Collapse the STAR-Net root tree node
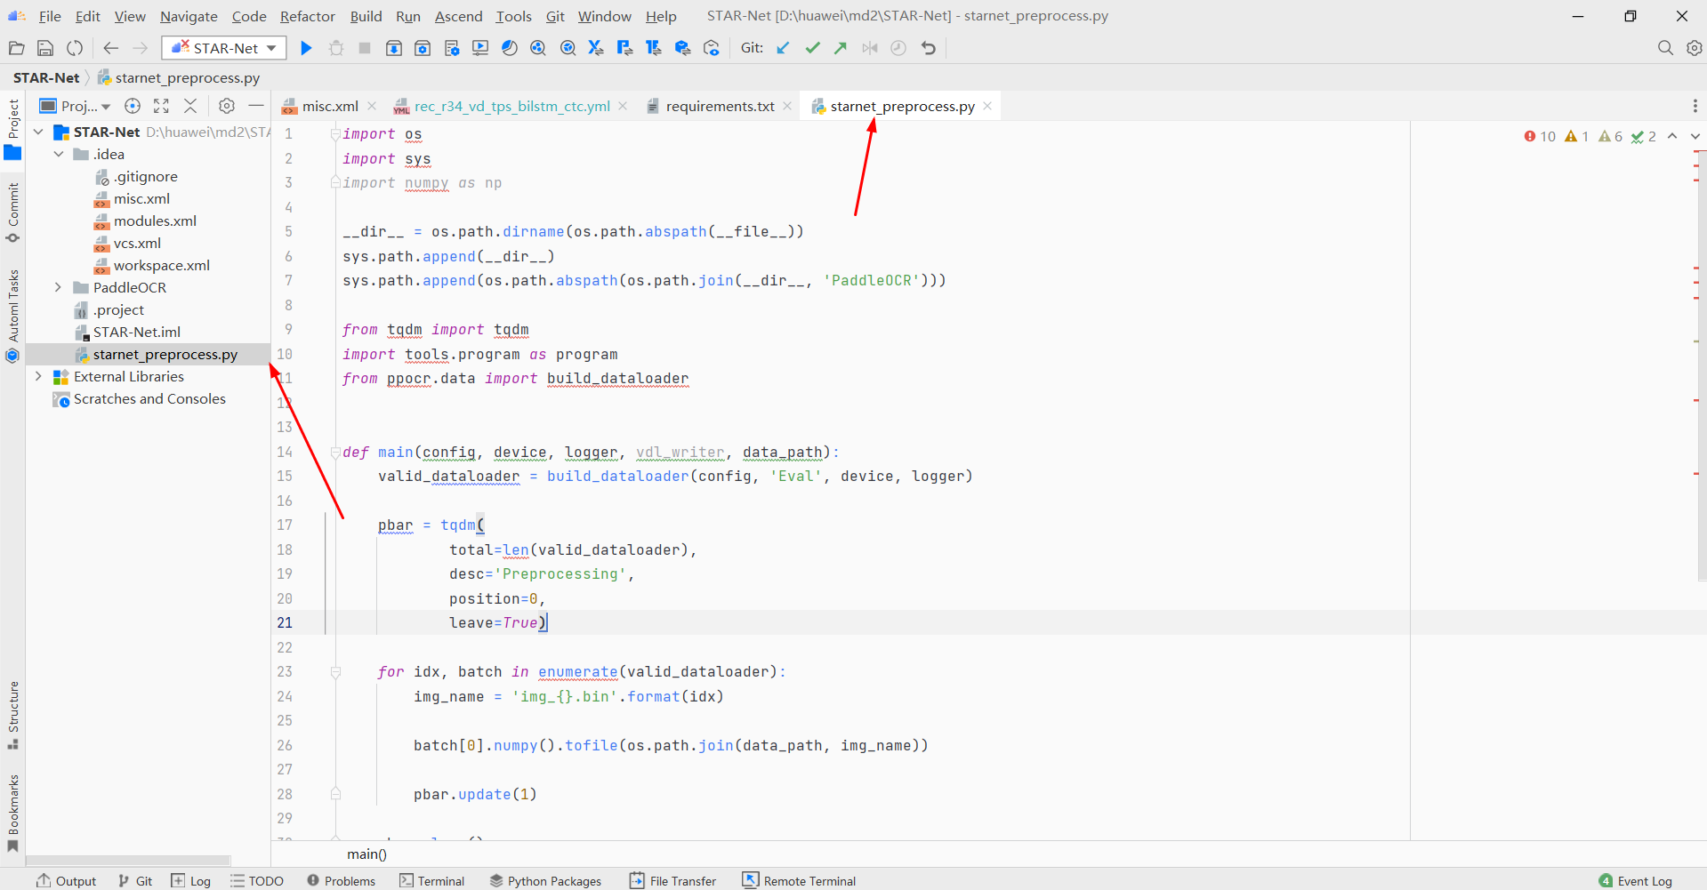This screenshot has height=890, width=1707. [x=38, y=132]
